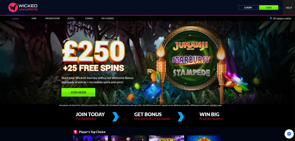Image resolution: width=295 pixels, height=141 pixels.
Task: Open the first Player's Top Choice thumbnail
Action: click(91, 138)
